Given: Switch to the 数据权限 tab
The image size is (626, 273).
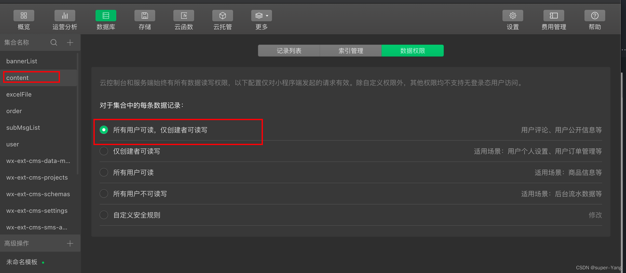Looking at the screenshot, I should click(412, 51).
